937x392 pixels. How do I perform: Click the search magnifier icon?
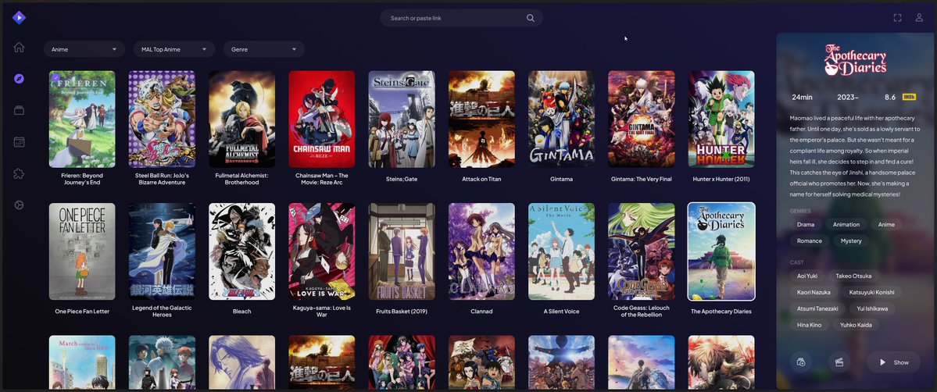[530, 18]
